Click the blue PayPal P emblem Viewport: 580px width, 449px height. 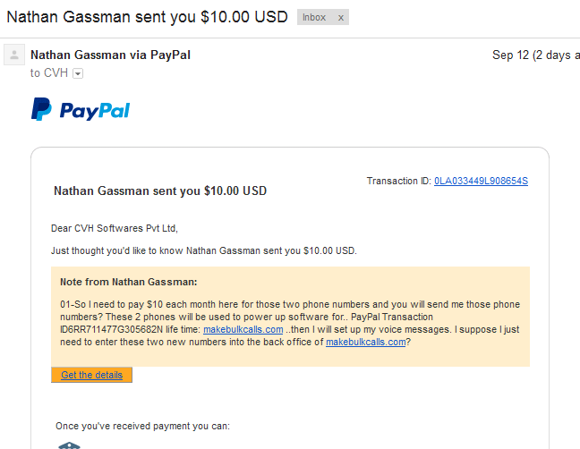41,109
